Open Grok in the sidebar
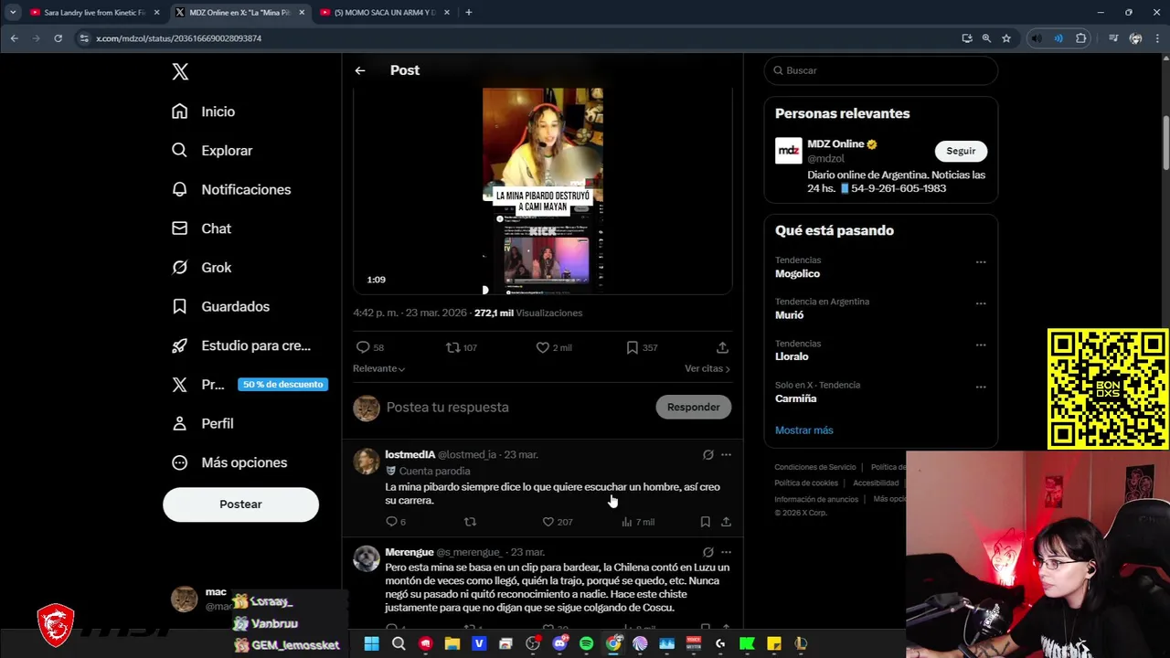This screenshot has height=658, width=1170. coord(201,268)
